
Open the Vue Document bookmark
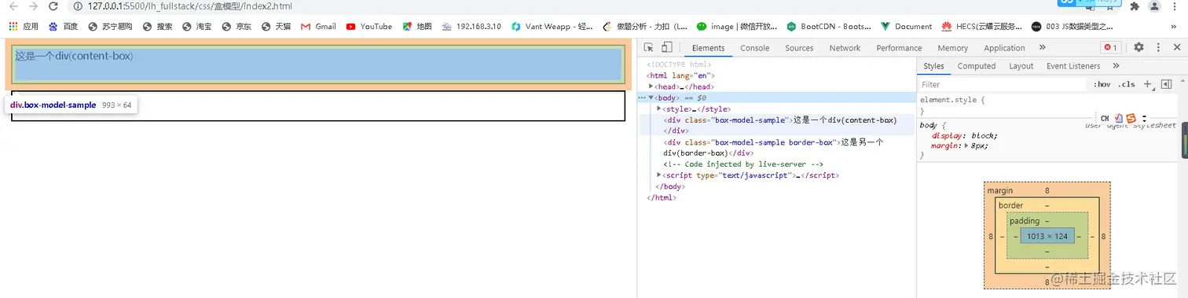[x=906, y=26]
